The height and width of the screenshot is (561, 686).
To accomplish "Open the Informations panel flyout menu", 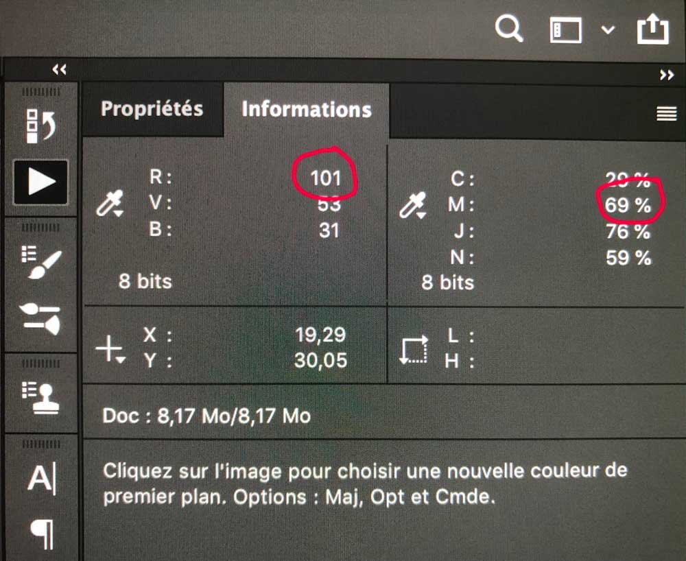I will coord(667,114).
